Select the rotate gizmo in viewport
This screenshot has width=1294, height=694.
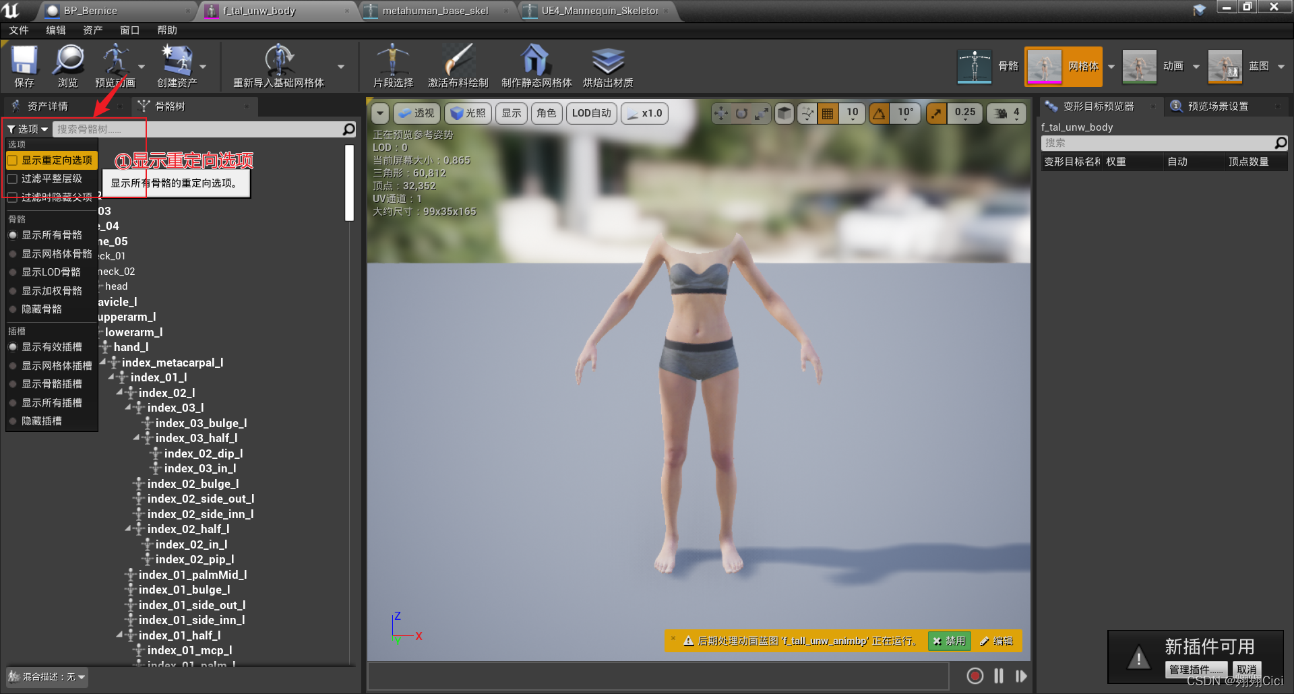(x=741, y=113)
